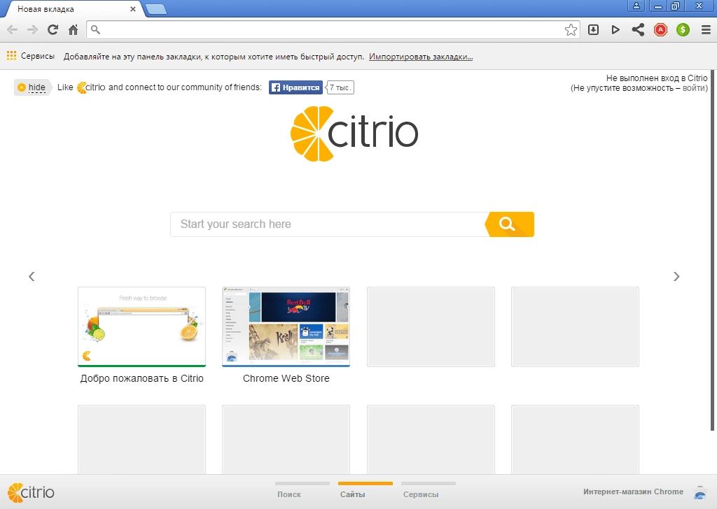The width and height of the screenshot is (717, 509).
Task: Click Импортировать закладки link
Action: click(x=421, y=57)
